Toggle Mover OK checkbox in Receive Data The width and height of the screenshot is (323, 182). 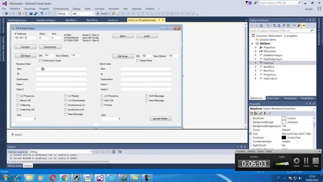point(18,101)
